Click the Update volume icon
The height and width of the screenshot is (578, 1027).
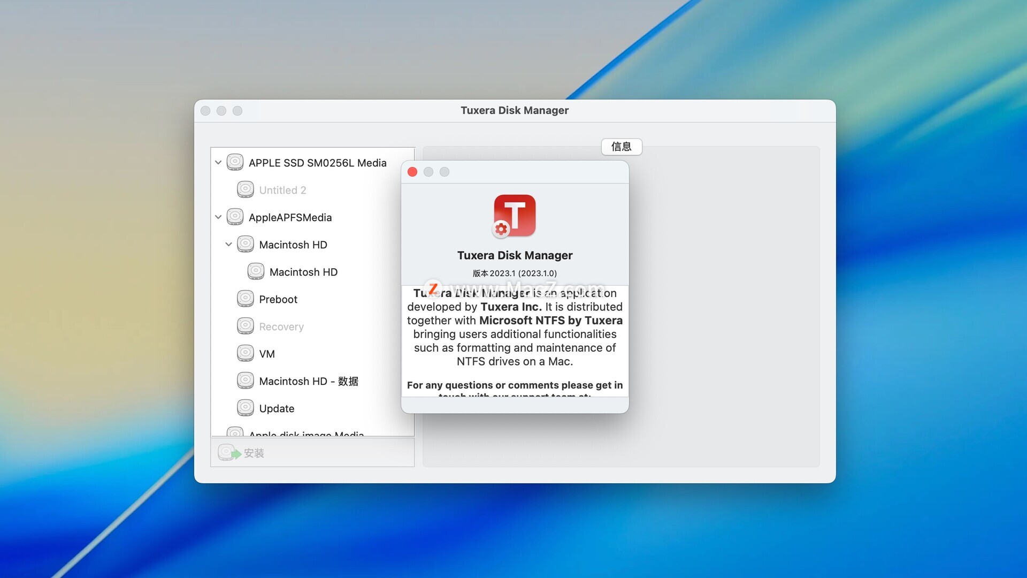(x=246, y=408)
